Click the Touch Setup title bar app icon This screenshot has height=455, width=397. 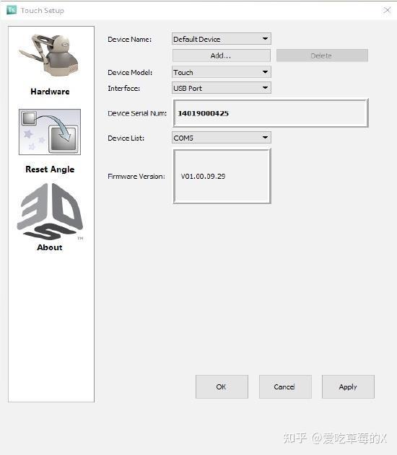click(x=12, y=10)
